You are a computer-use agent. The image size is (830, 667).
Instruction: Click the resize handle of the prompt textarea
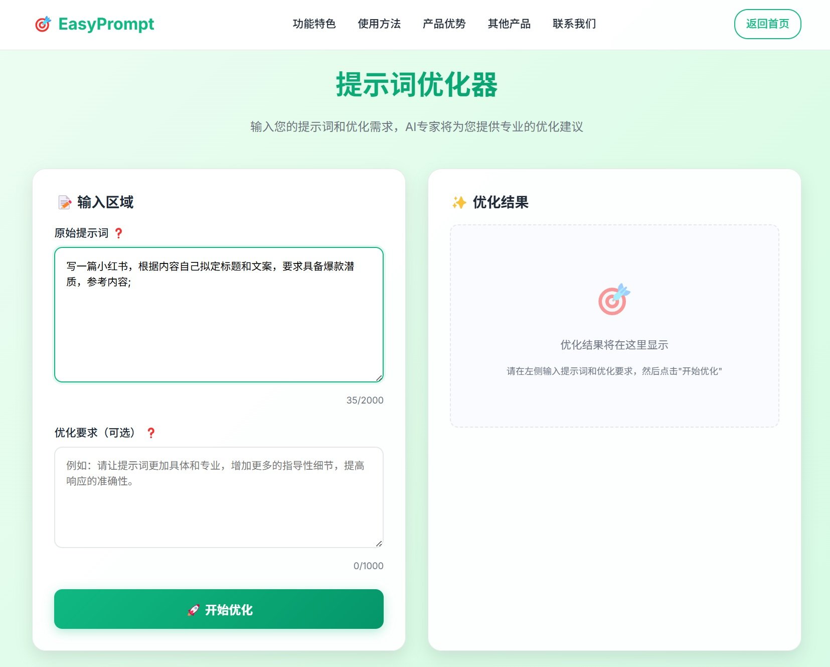380,378
